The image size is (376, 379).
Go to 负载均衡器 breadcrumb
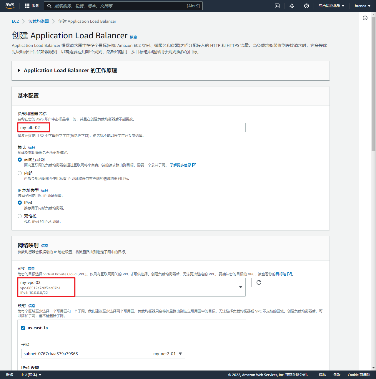(39, 21)
